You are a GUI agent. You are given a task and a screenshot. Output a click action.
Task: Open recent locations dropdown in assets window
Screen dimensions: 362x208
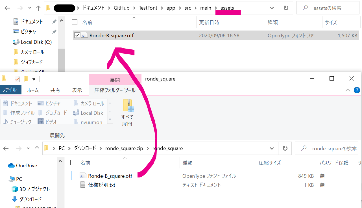click(x=29, y=8)
